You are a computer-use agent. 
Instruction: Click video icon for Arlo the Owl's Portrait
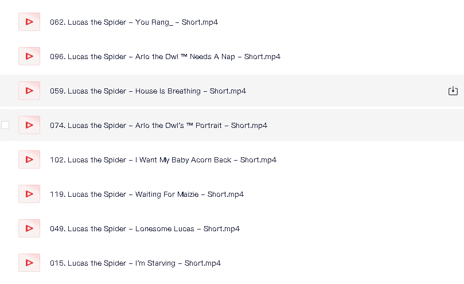coord(29,125)
